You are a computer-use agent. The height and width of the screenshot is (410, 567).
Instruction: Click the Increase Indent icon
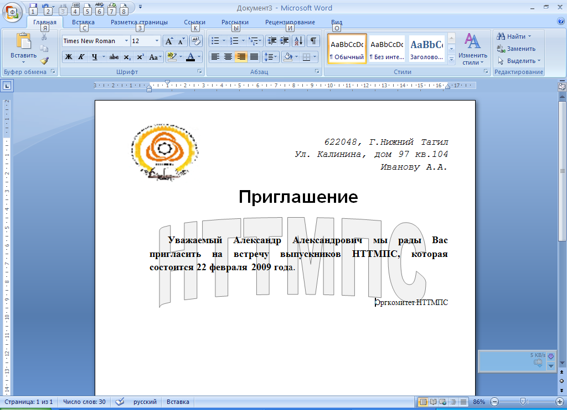pyautogui.click(x=284, y=41)
